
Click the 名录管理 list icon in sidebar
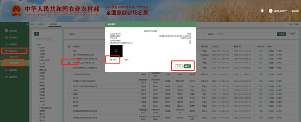click(x=6, y=30)
